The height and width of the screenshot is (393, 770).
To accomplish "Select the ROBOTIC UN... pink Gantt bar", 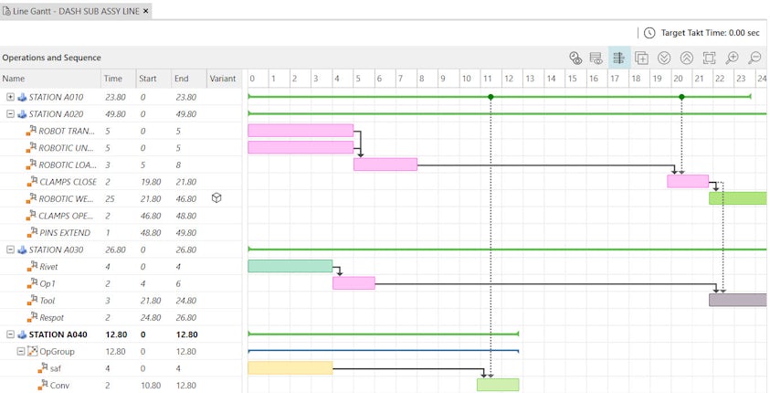I will [x=301, y=147].
